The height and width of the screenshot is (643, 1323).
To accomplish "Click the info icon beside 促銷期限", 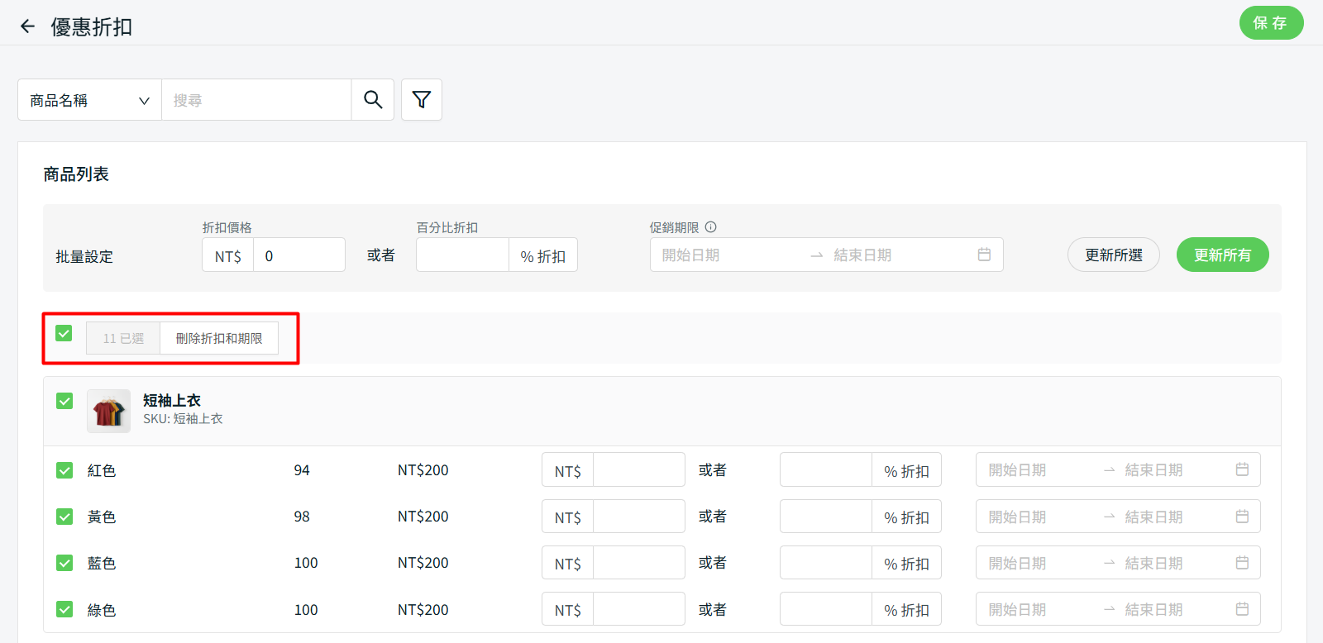I will (711, 227).
